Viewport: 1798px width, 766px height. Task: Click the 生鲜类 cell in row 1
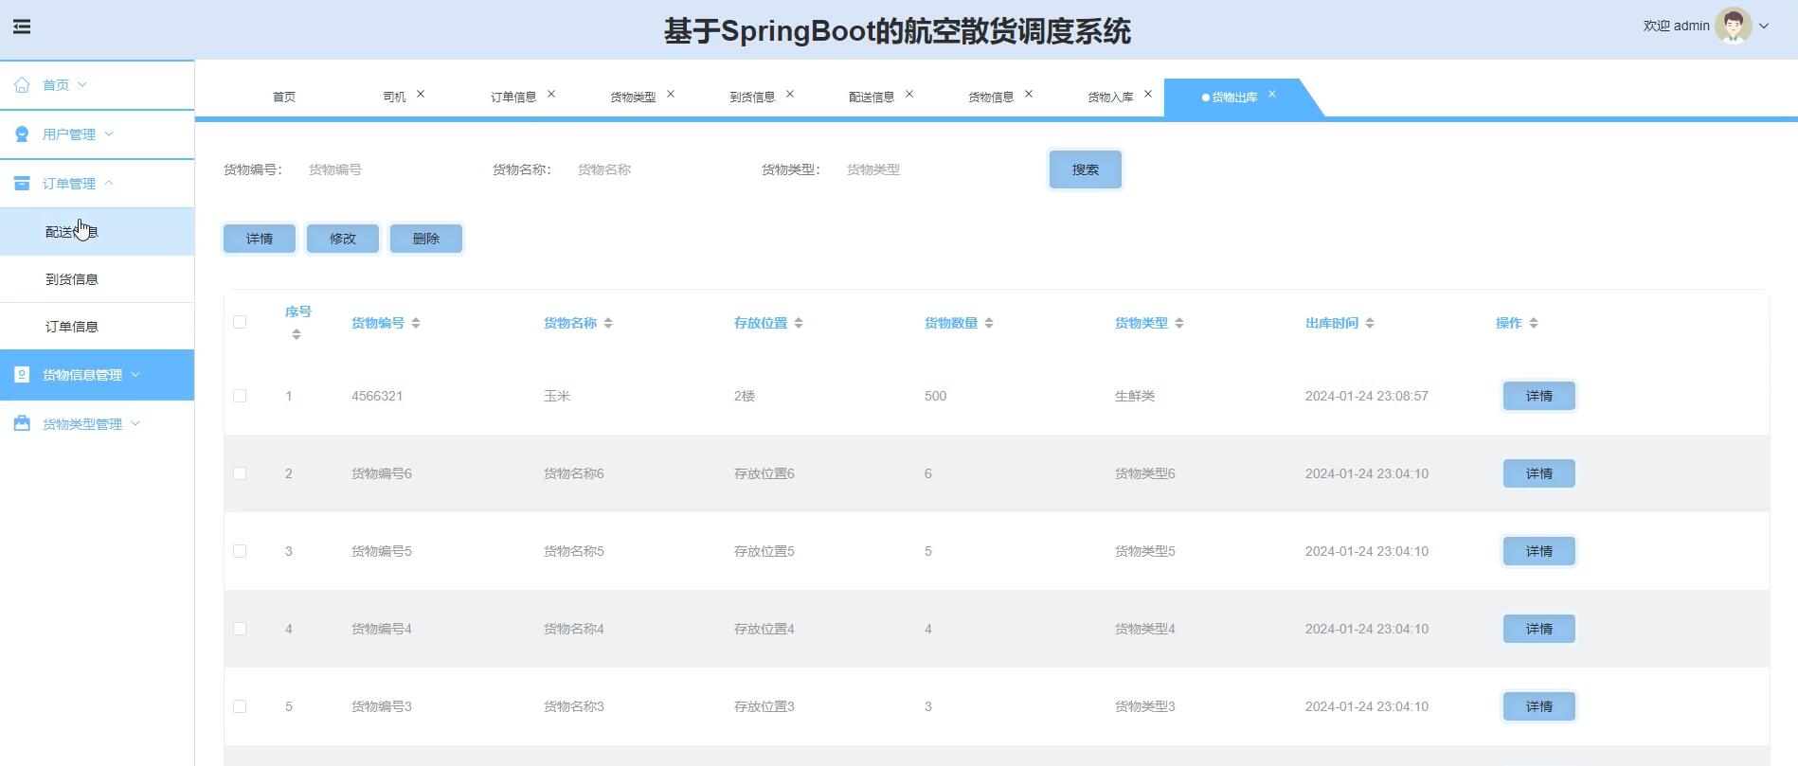click(1135, 396)
